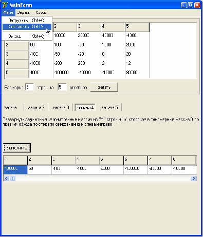This screenshot has height=237, width=203.
Task: Open the About menu
Action: point(41,12)
